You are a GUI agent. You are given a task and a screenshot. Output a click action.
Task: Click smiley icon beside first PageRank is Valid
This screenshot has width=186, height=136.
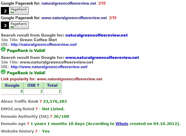(3, 49)
